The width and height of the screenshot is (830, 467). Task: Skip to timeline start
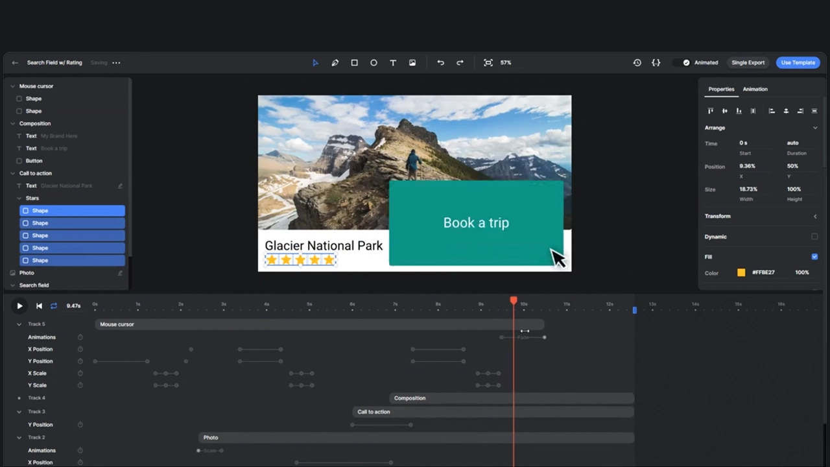pyautogui.click(x=39, y=306)
